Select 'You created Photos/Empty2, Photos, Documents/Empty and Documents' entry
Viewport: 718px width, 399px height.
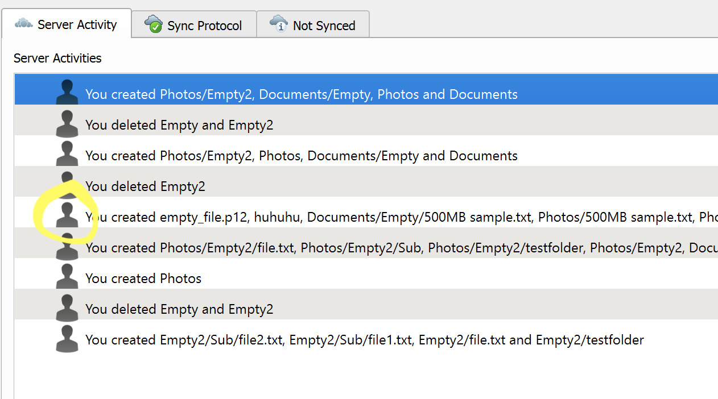click(x=366, y=151)
